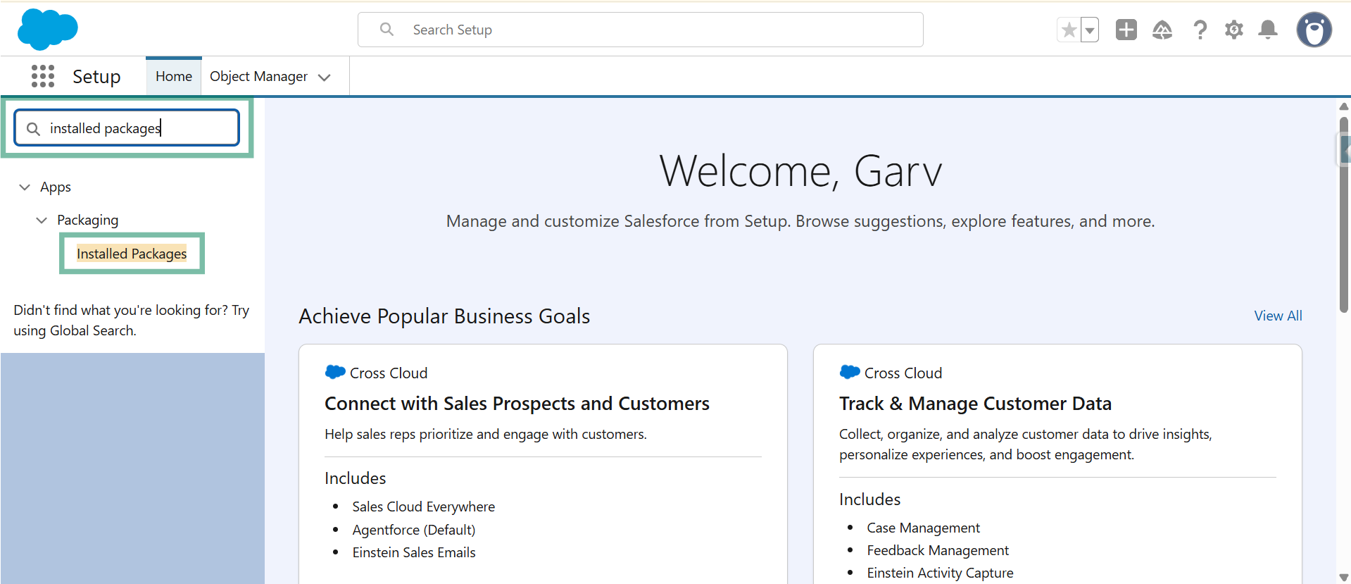This screenshot has height=584, width=1351.
Task: Click the View All link
Action: 1278,316
